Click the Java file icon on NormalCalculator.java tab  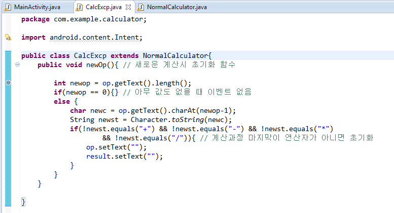[x=140, y=7]
